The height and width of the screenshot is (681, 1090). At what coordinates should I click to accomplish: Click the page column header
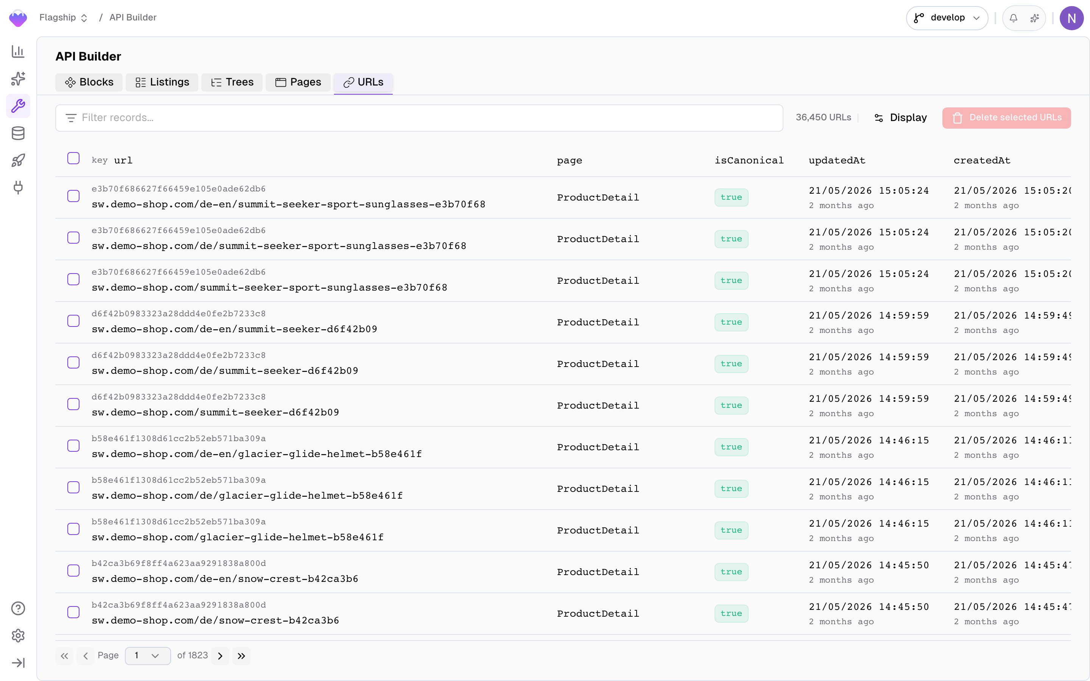(x=569, y=161)
